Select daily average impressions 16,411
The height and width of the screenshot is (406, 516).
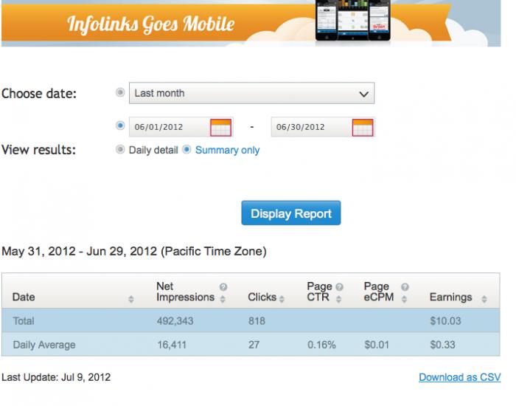coord(172,345)
